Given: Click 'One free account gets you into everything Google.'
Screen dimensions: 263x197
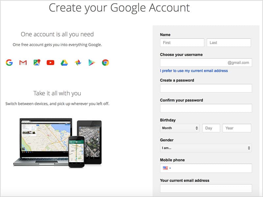Looking at the screenshot, I should [x=57, y=45].
